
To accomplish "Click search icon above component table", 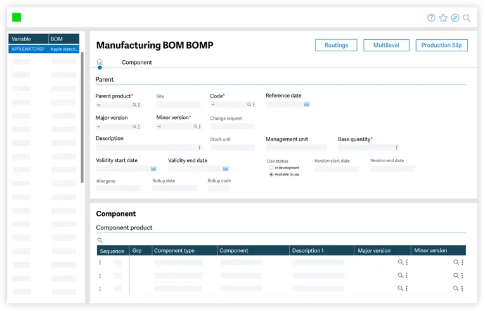I will click(x=100, y=241).
